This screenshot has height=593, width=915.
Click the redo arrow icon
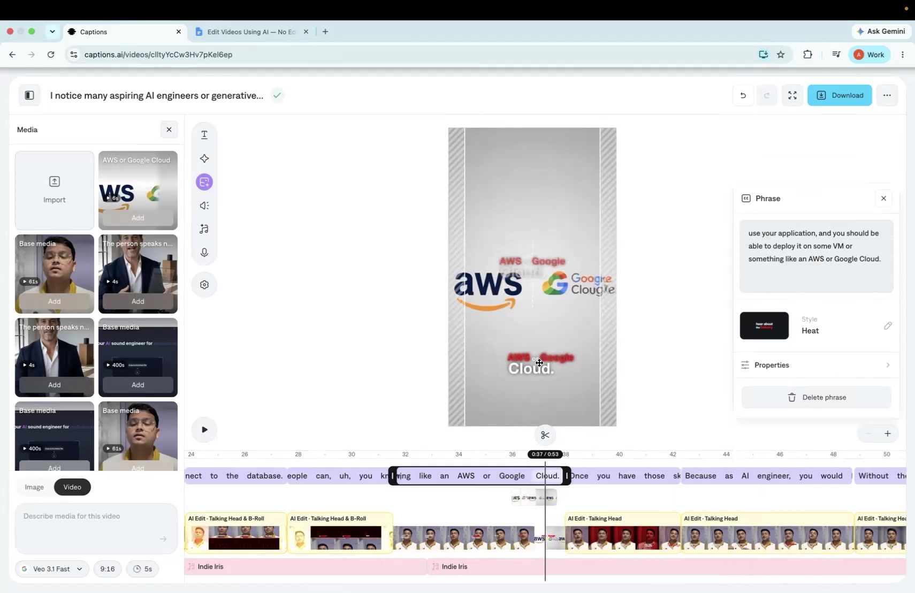pos(767,95)
